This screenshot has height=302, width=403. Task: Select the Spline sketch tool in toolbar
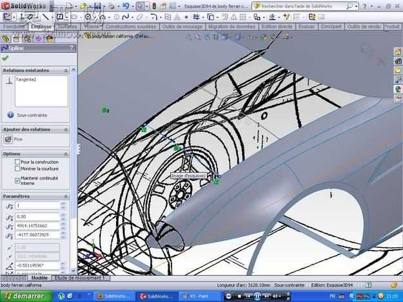[126, 17]
